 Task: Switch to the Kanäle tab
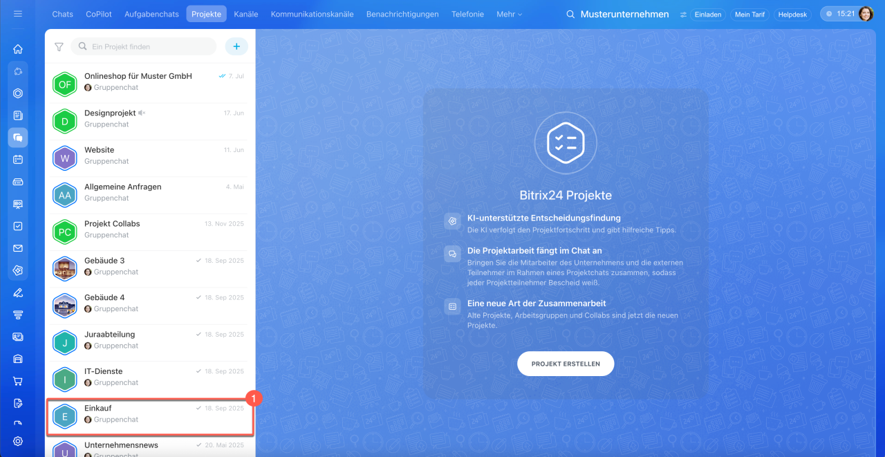click(x=246, y=14)
